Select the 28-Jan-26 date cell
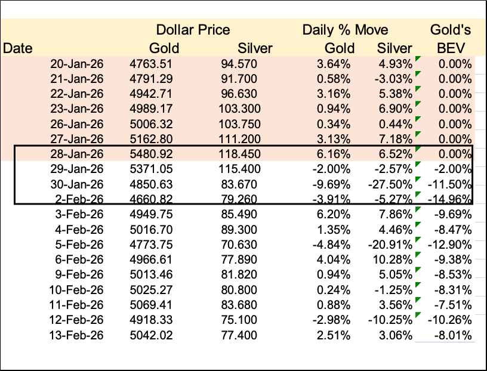Viewport: 487px width, 371px height. (x=78, y=153)
